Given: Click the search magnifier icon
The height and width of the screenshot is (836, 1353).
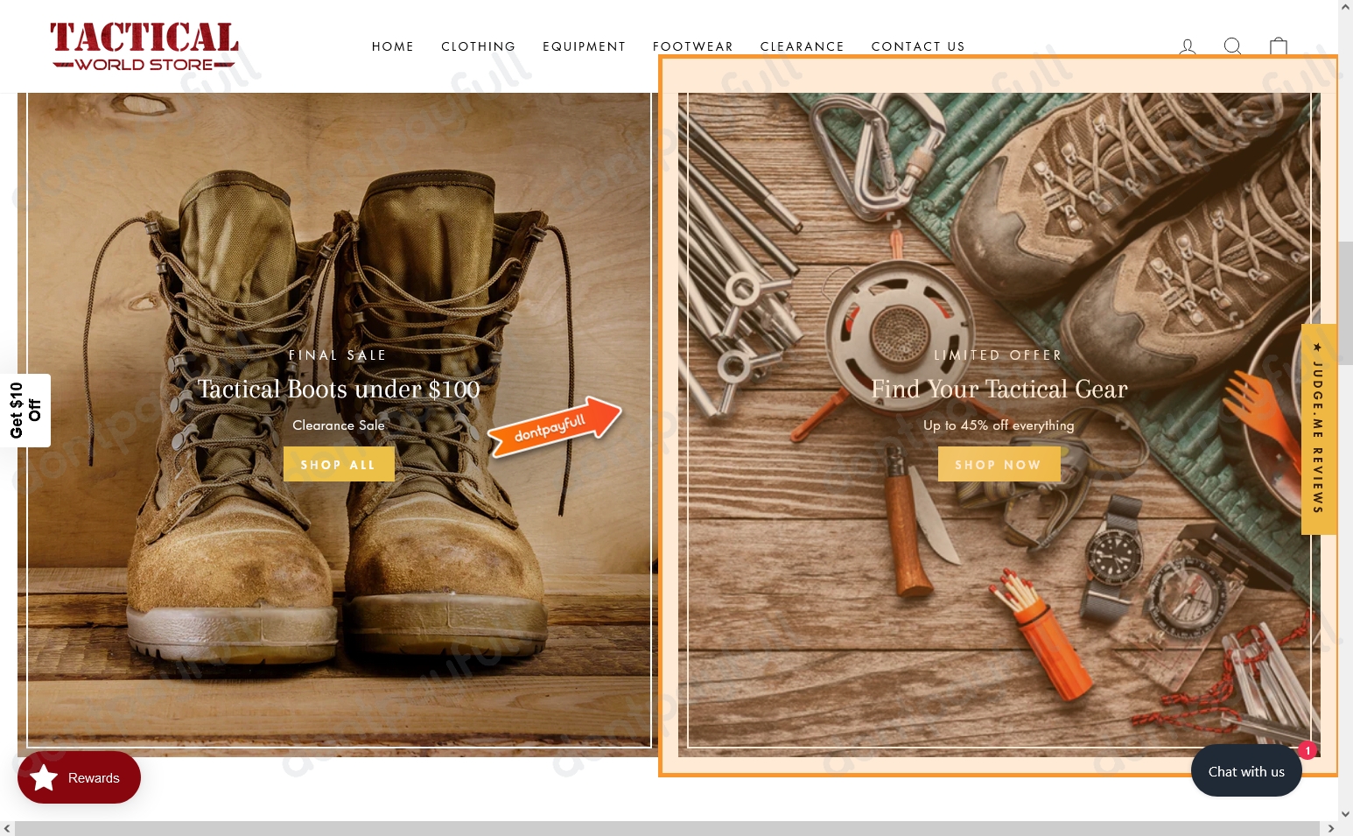Looking at the screenshot, I should click(1233, 46).
